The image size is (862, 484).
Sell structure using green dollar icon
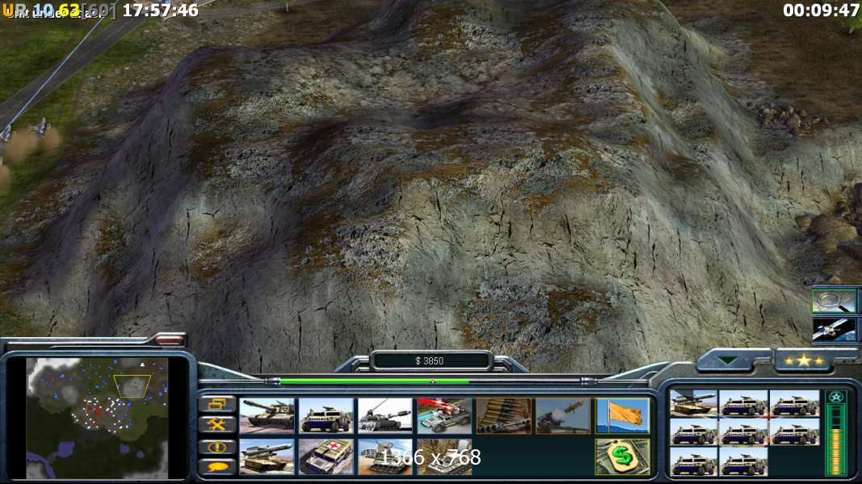click(622, 456)
